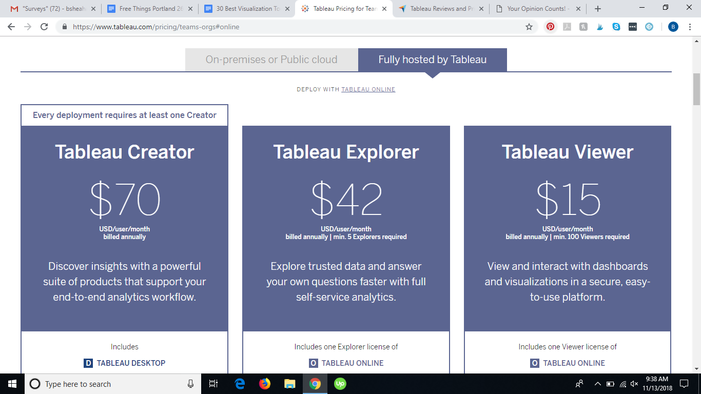This screenshot has height=394, width=701.
Task: Click the Tableau Explorer heading
Action: point(346,152)
